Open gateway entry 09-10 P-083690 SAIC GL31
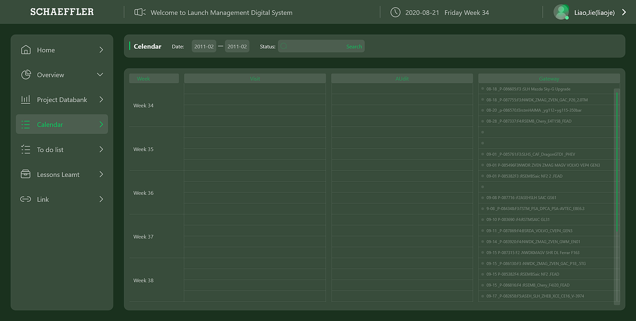636x321 pixels. click(x=518, y=220)
